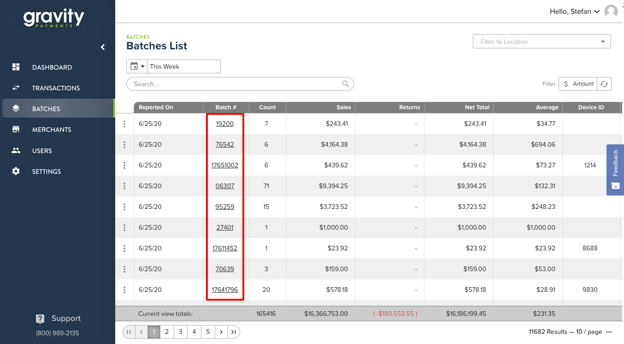Click the search magnifier icon
The width and height of the screenshot is (624, 344).
345,83
